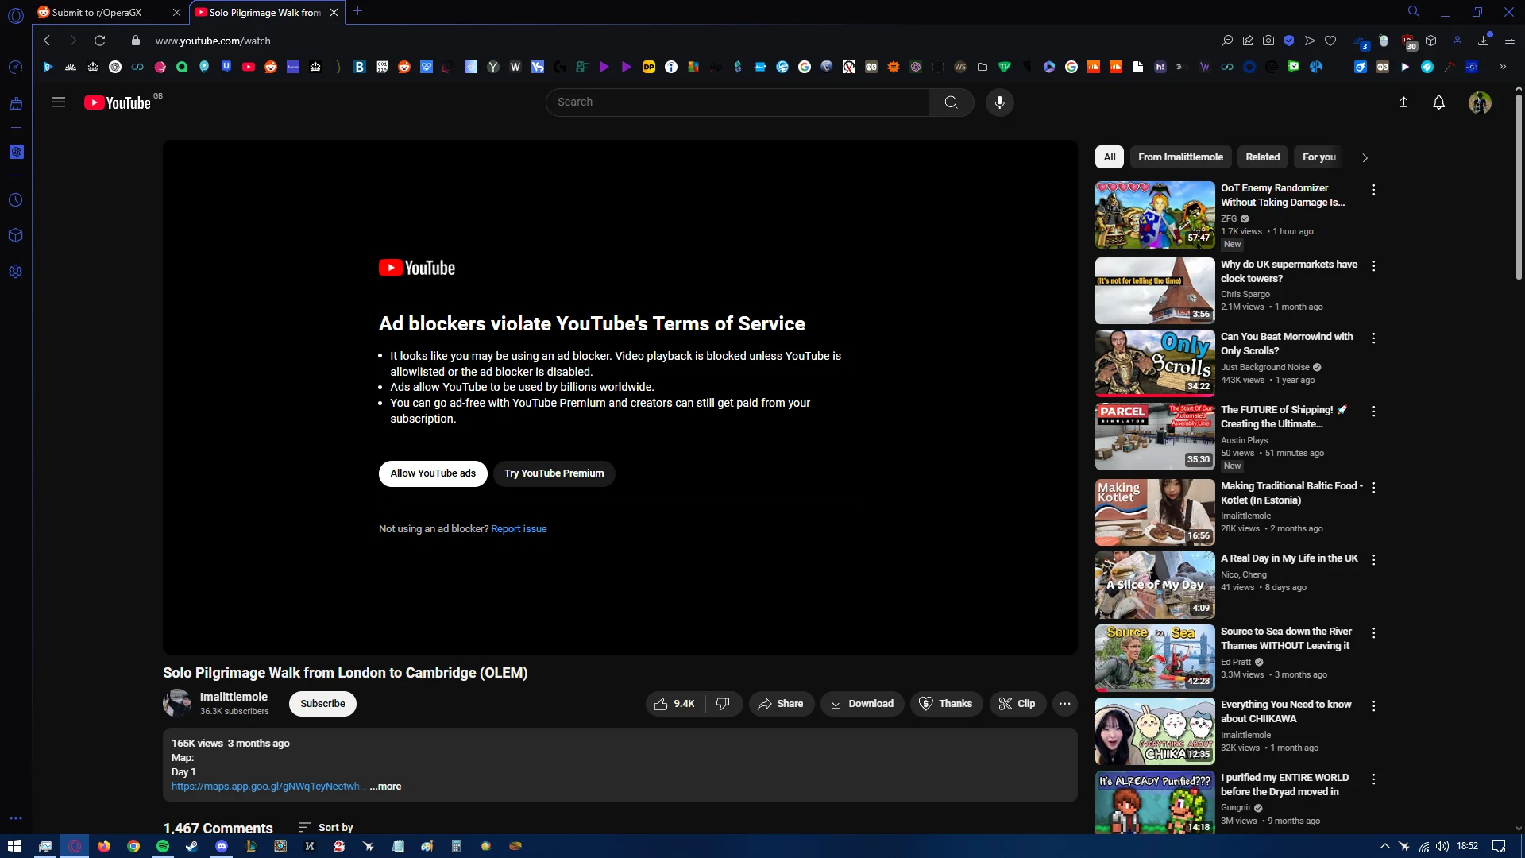
Task: Take a snapshot with camera icon
Action: tap(1268, 41)
